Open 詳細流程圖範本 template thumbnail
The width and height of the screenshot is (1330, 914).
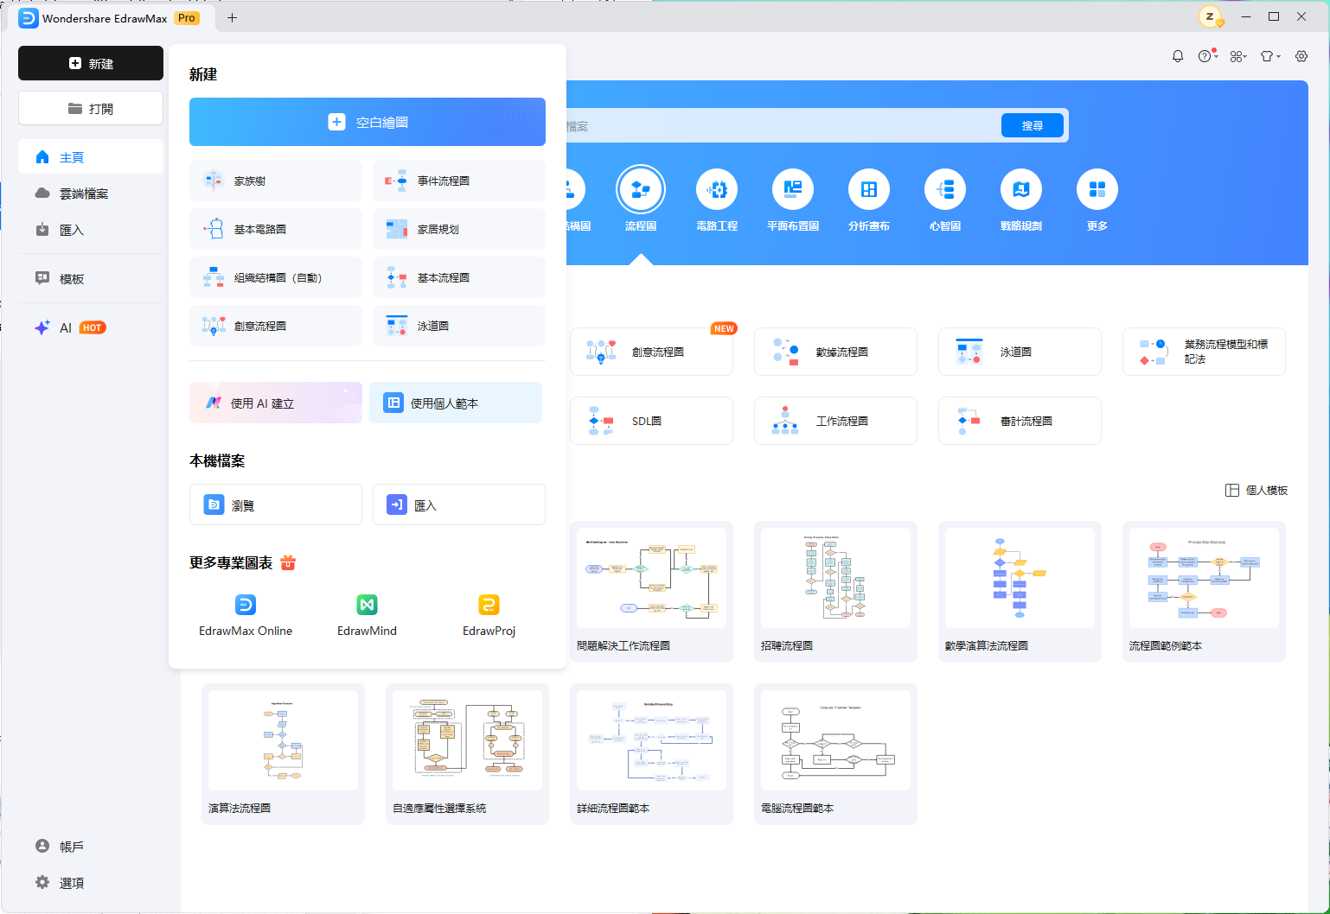click(x=651, y=740)
